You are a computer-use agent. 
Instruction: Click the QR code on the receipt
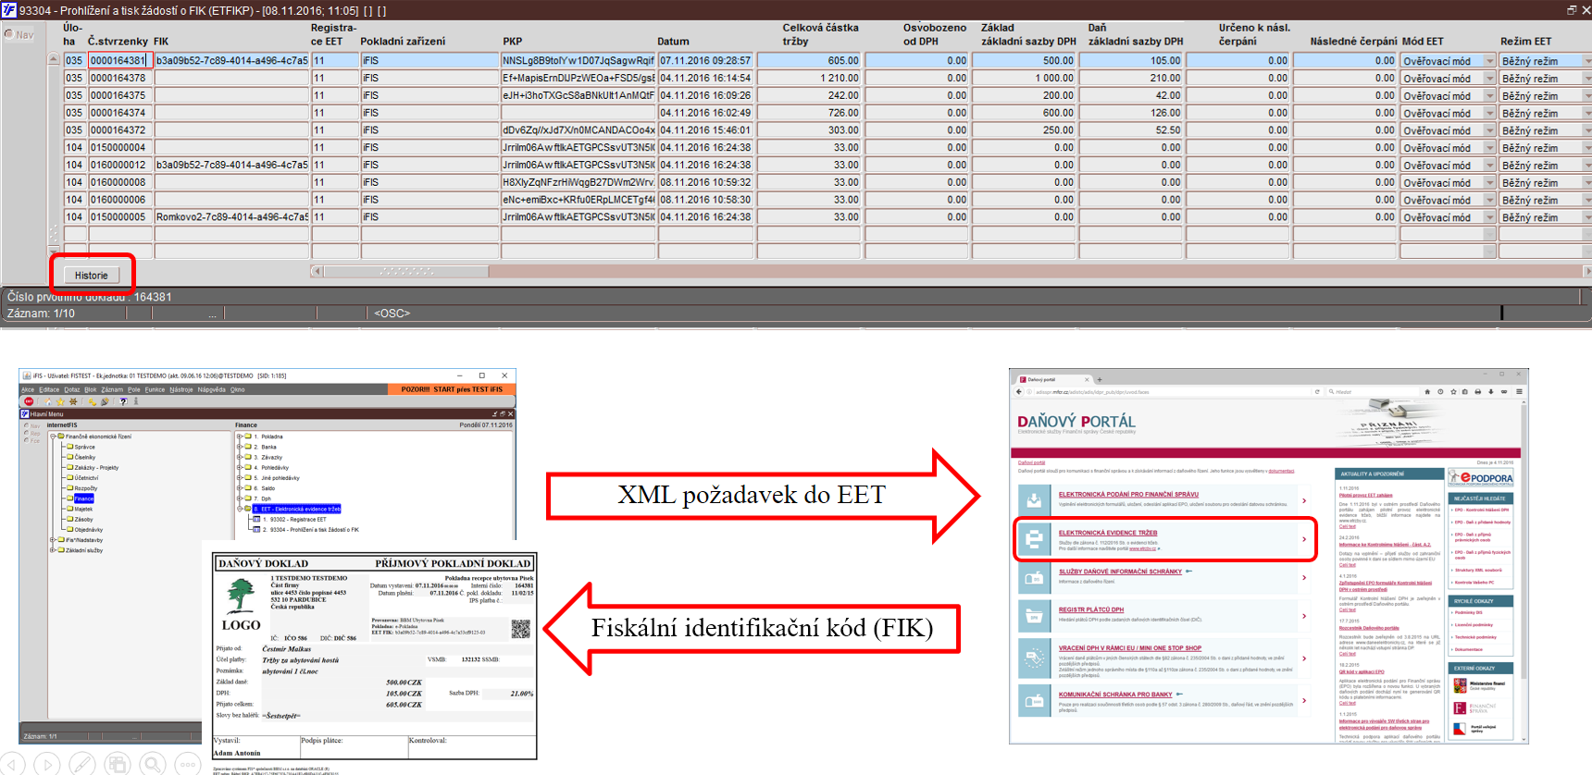point(521,629)
